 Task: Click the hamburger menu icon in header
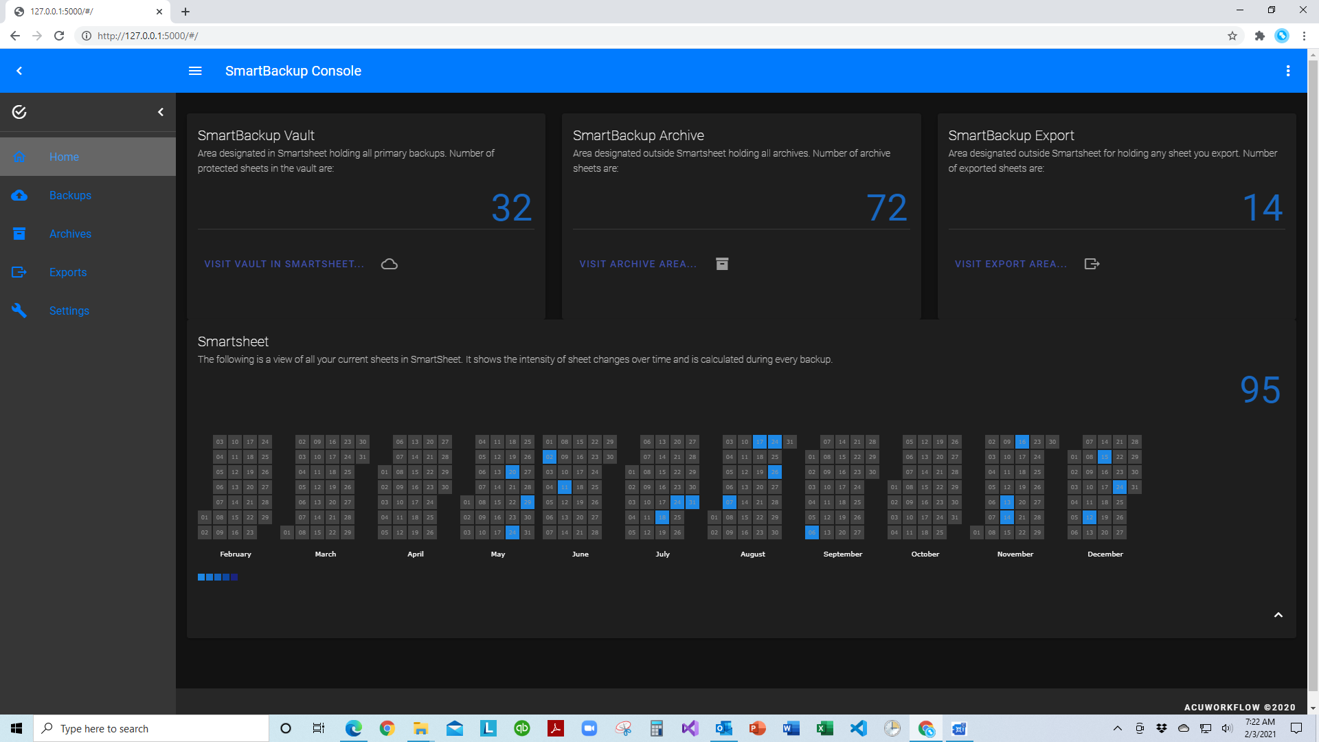(x=195, y=71)
